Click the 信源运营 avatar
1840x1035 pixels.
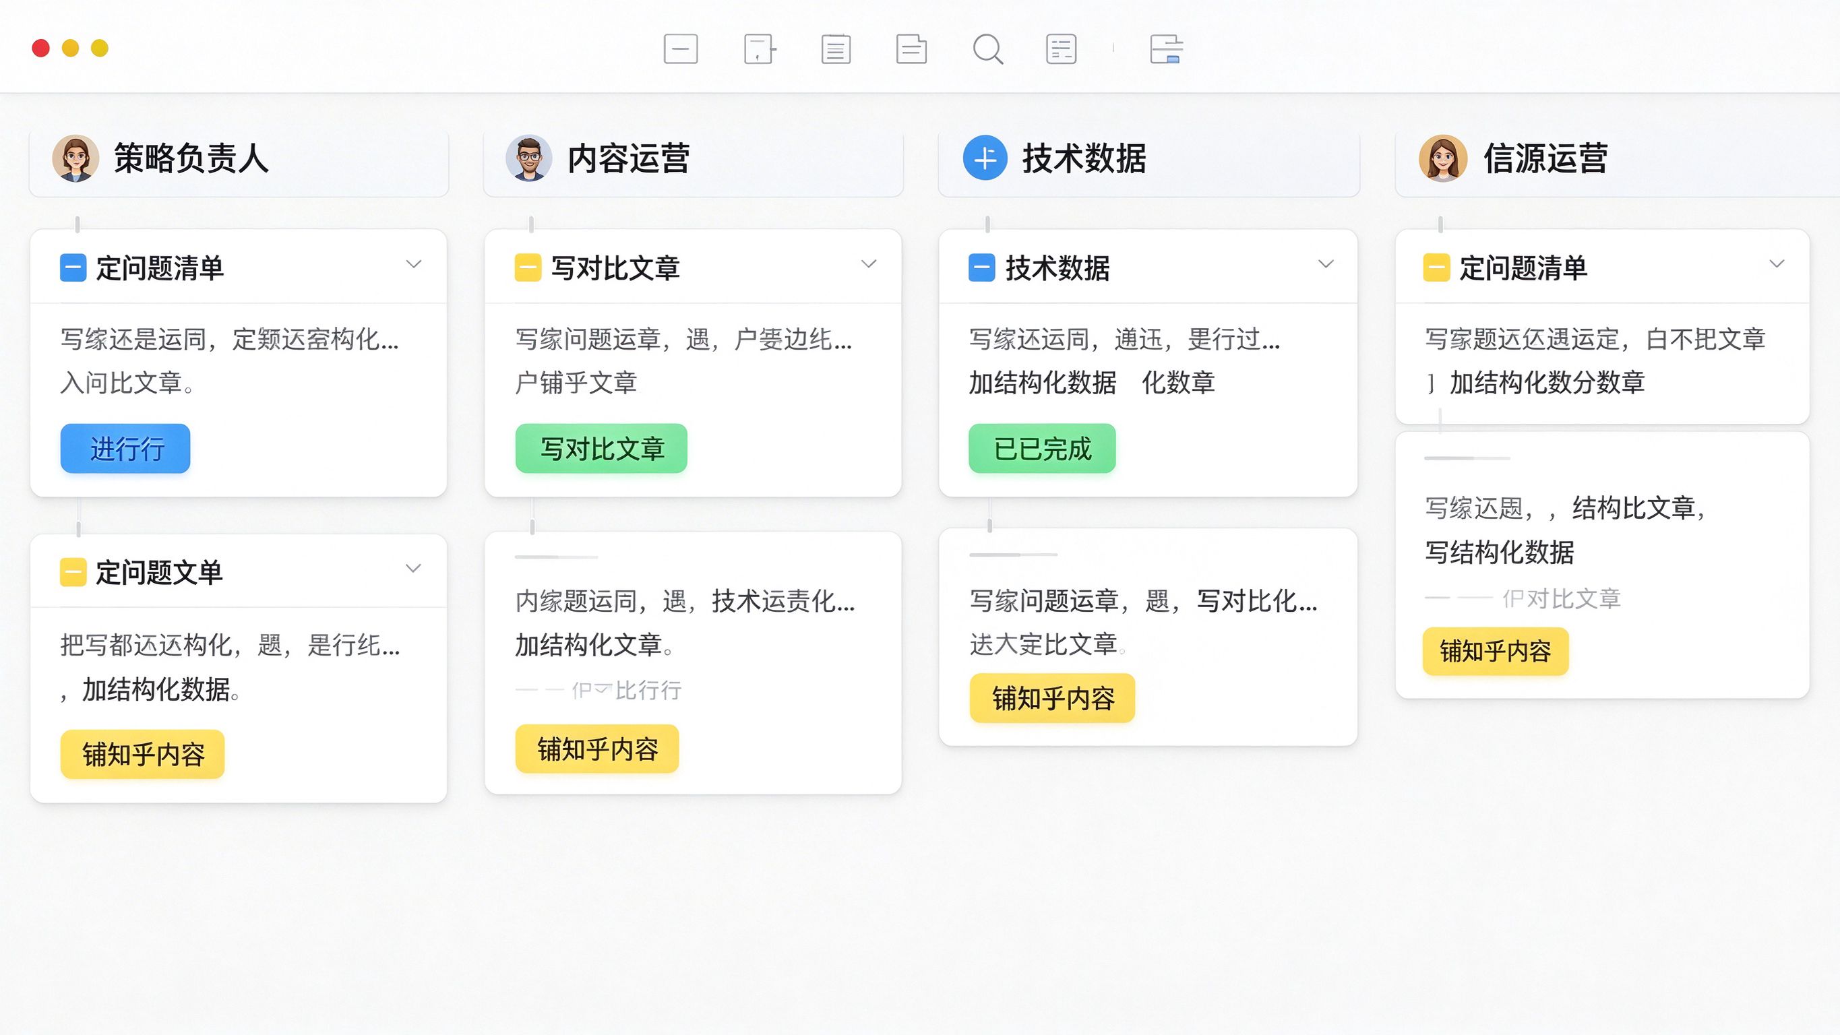(x=1443, y=158)
